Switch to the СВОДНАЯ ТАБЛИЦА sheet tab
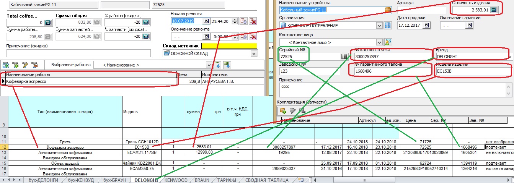This screenshot has width=514, height=183. click(267, 180)
